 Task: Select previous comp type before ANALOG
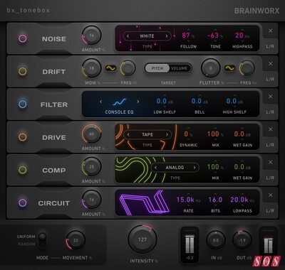[155, 168]
